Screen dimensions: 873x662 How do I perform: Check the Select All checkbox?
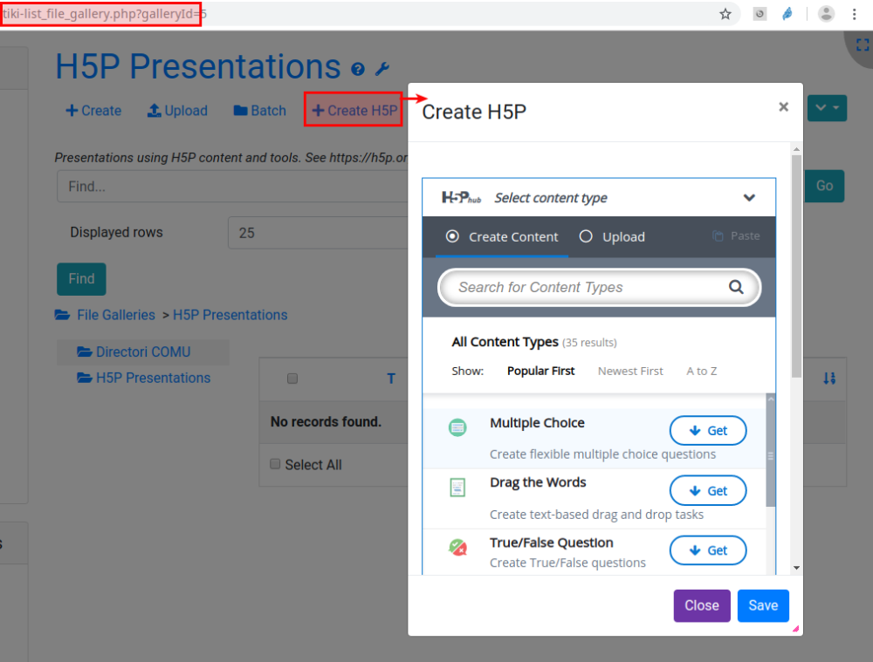pyautogui.click(x=275, y=464)
